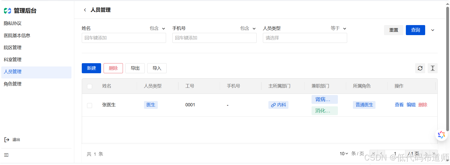Click the 普通医生 role tag

coord(364,105)
